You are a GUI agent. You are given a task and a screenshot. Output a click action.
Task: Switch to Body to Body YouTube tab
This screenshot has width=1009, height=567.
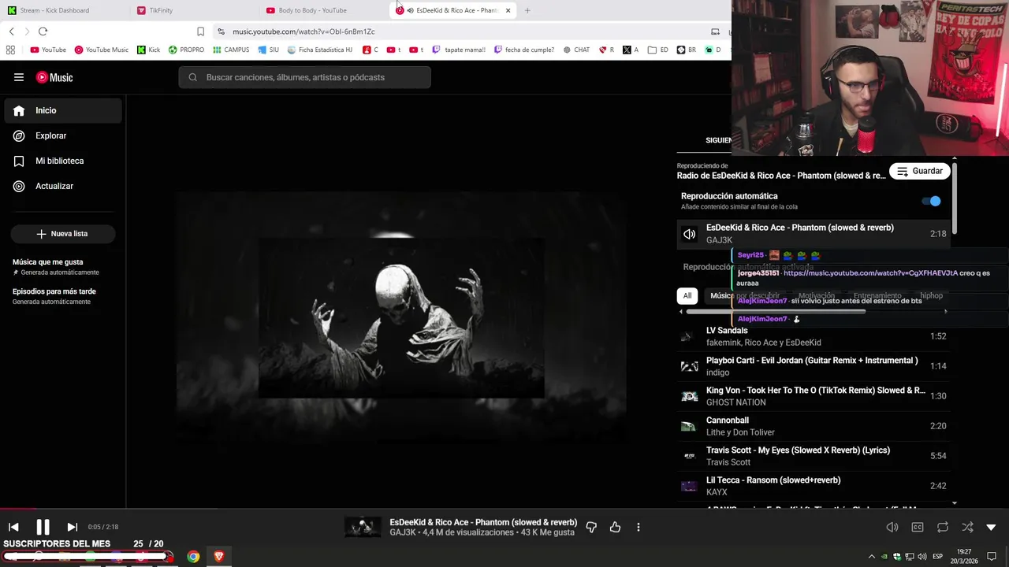[323, 10]
